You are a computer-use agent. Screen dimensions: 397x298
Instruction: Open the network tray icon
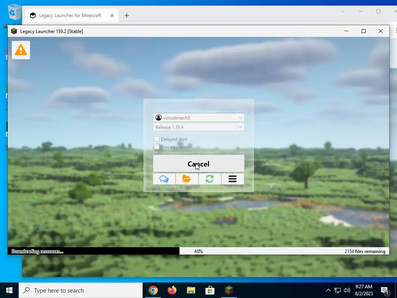[x=338, y=290]
